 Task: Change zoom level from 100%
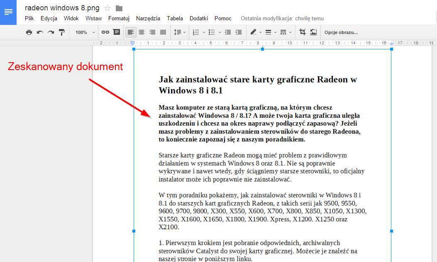(85, 32)
